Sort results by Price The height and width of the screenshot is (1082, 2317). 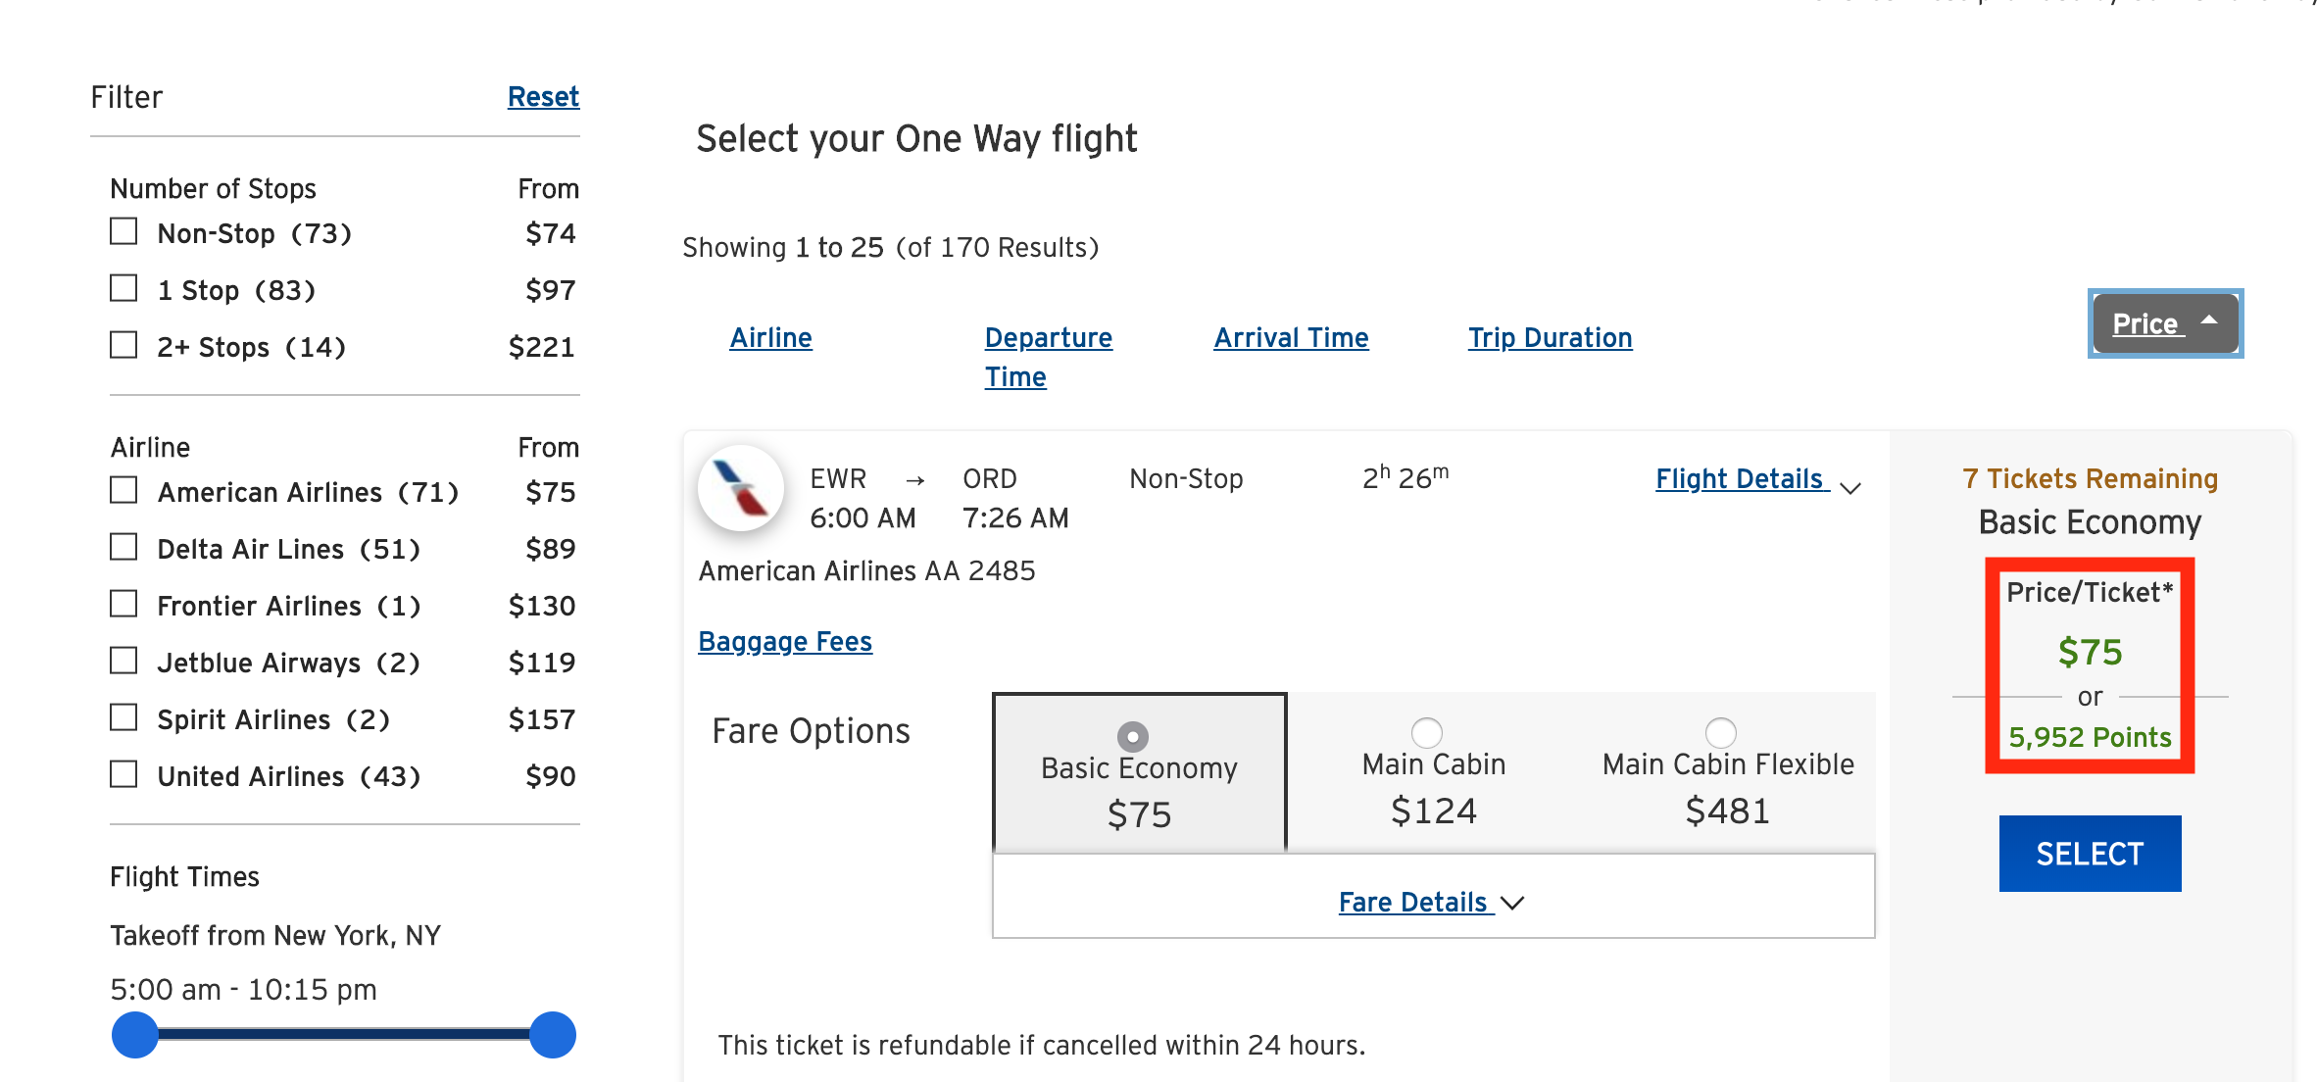pyautogui.click(x=2144, y=324)
